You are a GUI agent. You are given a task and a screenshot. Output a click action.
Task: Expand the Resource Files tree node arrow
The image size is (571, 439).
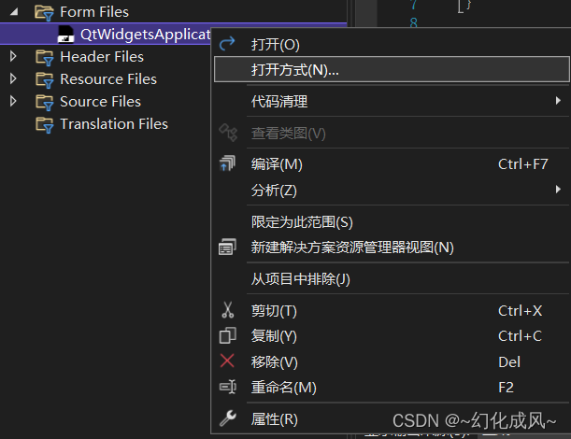pyautogui.click(x=13, y=79)
